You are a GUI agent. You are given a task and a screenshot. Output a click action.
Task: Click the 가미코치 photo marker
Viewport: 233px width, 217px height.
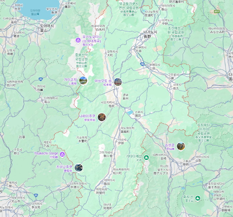pos(83,81)
